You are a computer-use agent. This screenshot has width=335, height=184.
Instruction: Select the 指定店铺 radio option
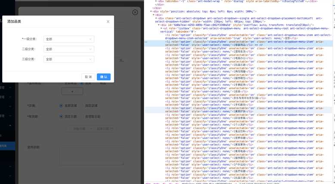click(x=91, y=106)
